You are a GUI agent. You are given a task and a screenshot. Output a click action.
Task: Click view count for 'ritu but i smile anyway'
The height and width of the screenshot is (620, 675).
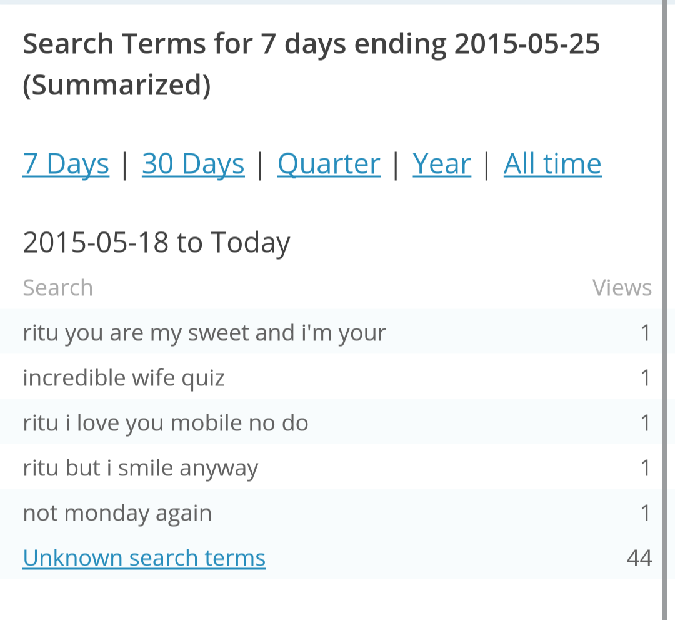(646, 468)
